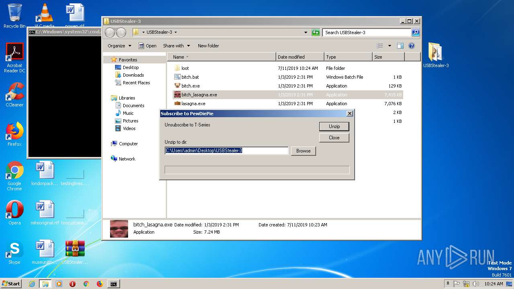
Task: Show hidden system tray icons
Action: pos(448,283)
